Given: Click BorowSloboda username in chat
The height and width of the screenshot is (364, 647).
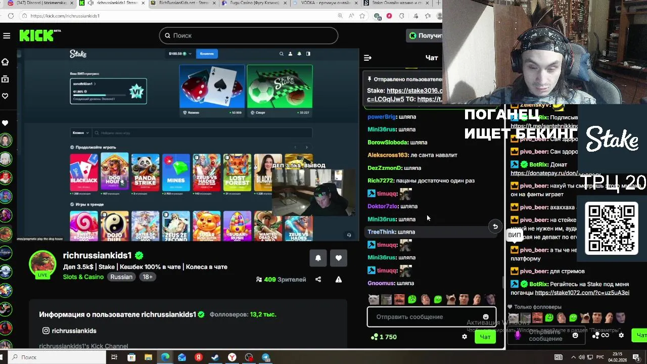Looking at the screenshot, I should (387, 143).
